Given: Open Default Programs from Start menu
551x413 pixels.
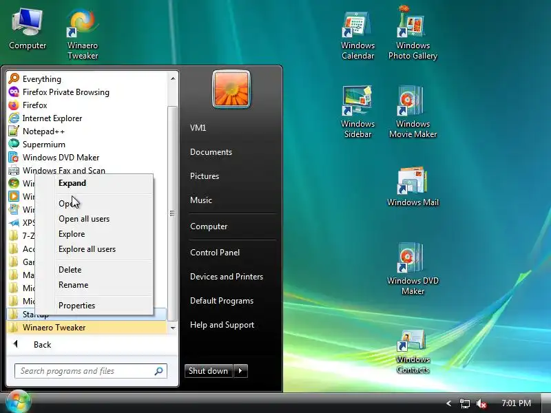Looking at the screenshot, I should (233, 301).
